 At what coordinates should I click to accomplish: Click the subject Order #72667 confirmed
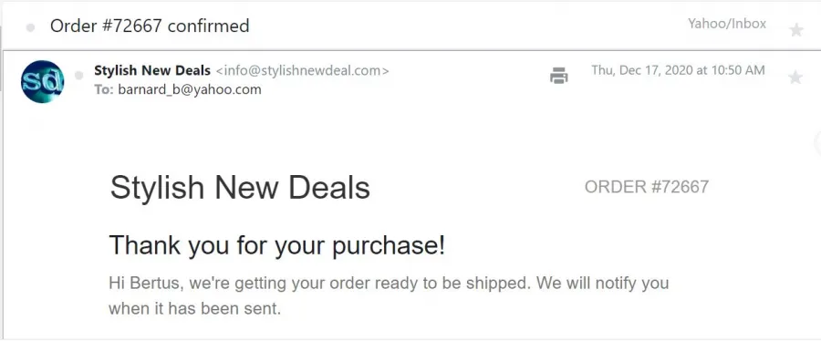[150, 26]
